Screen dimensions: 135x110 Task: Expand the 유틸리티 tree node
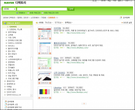(x=6, y=65)
